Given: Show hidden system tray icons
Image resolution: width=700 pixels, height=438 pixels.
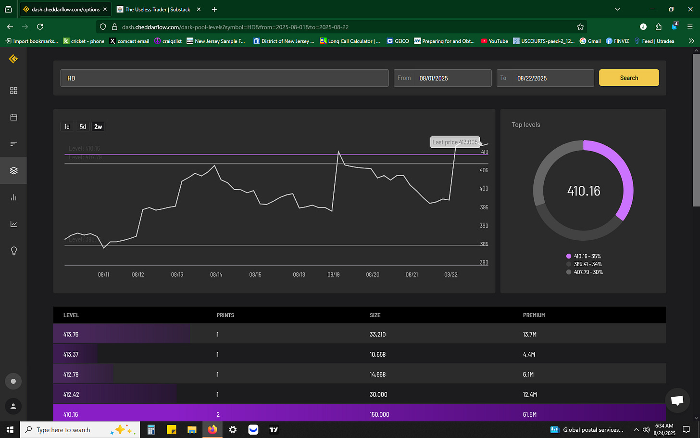Looking at the screenshot, I should (636, 430).
